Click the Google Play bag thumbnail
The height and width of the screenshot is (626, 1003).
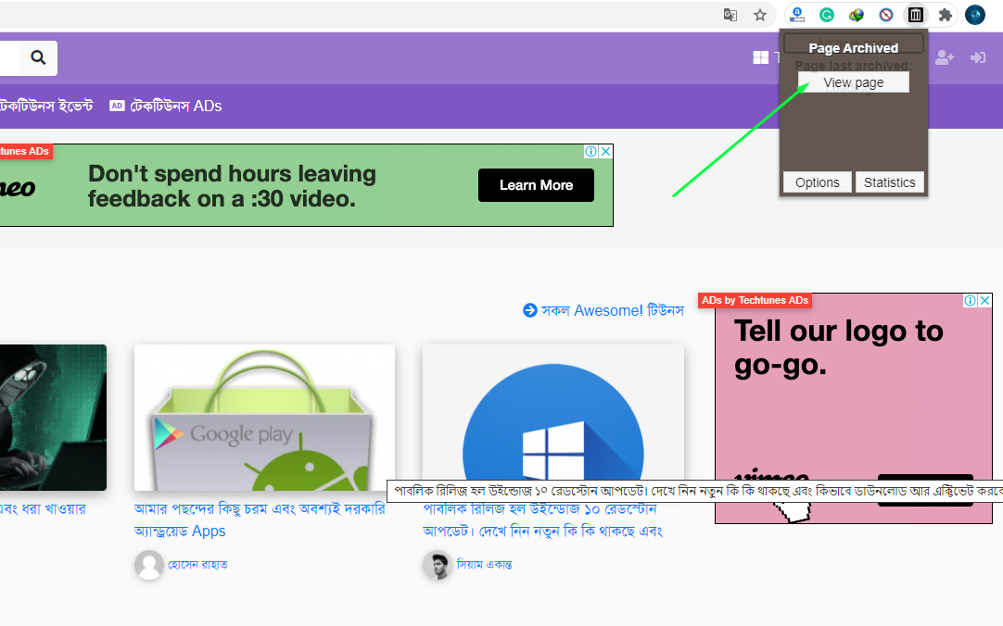click(x=264, y=418)
